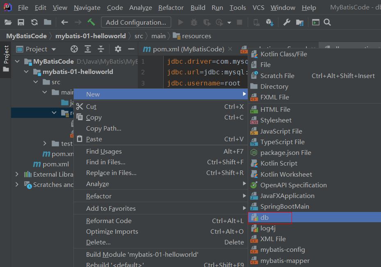Image resolution: width=381 pixels, height=267 pixels.
Task: Click Add Configuration... button
Action: pyautogui.click(x=136, y=23)
